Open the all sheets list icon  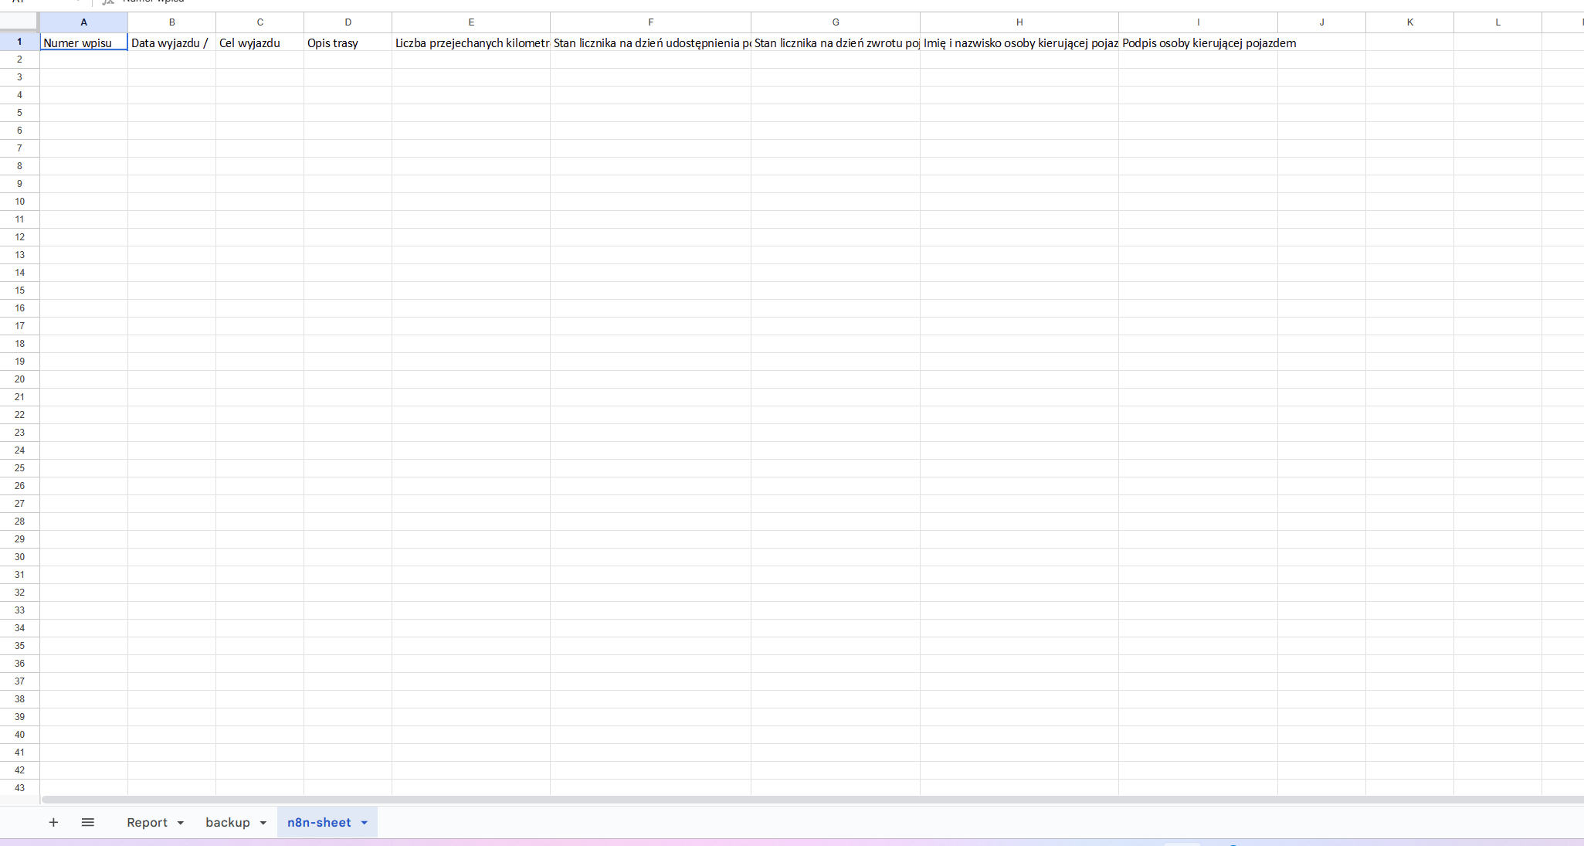[88, 822]
